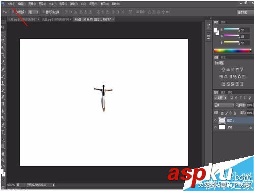Select the History Brush tool

coord(3,90)
